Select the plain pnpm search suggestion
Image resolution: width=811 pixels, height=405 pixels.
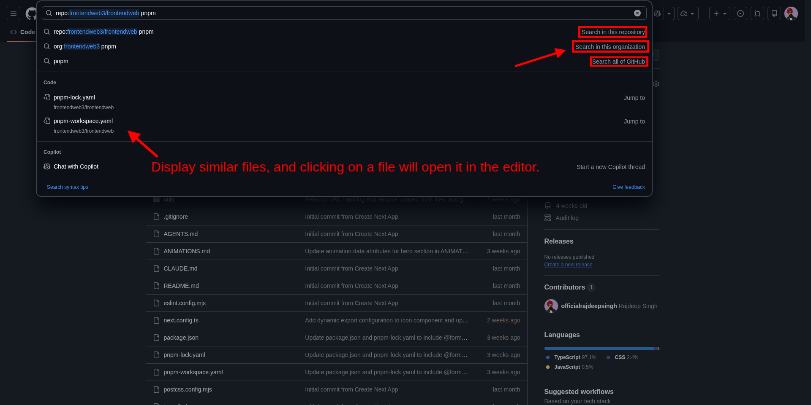click(344, 61)
